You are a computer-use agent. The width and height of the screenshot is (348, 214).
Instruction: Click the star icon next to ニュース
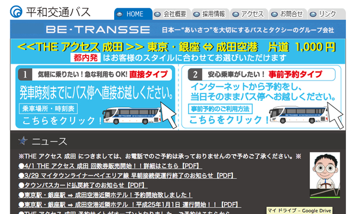click(23, 140)
